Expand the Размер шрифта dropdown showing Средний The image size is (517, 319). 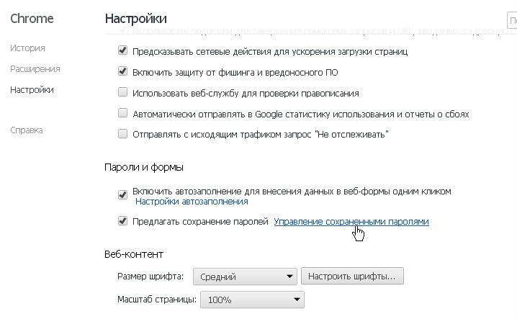[246, 277]
